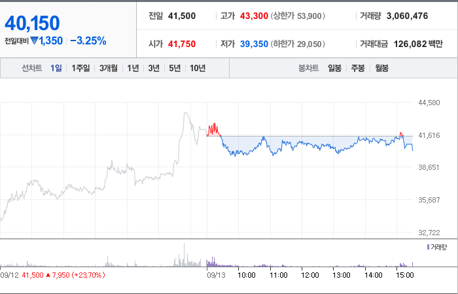Click the 고가 value 43,300

point(254,16)
